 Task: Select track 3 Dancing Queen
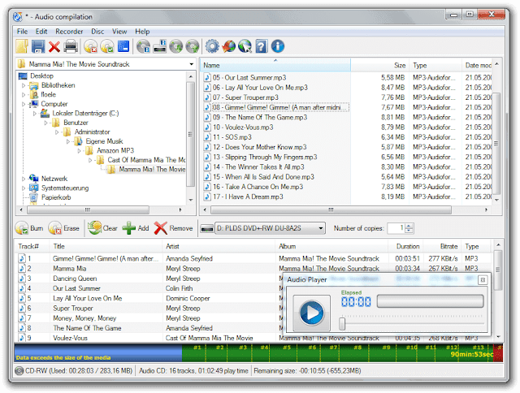(x=75, y=279)
